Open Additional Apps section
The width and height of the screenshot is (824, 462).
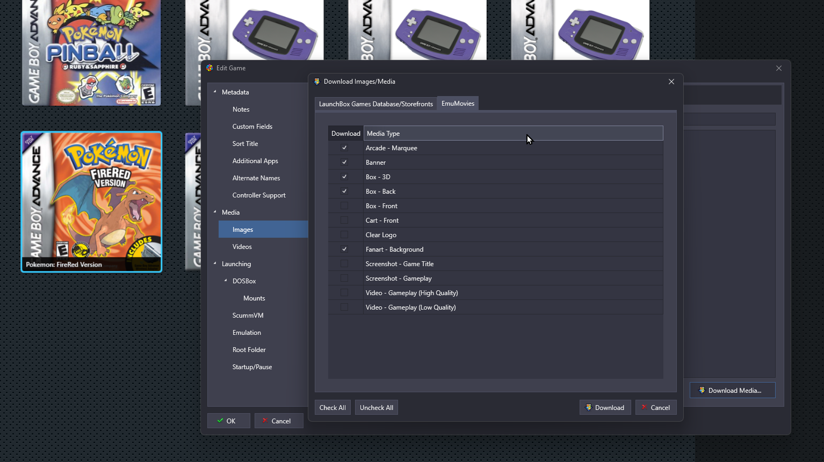255,160
